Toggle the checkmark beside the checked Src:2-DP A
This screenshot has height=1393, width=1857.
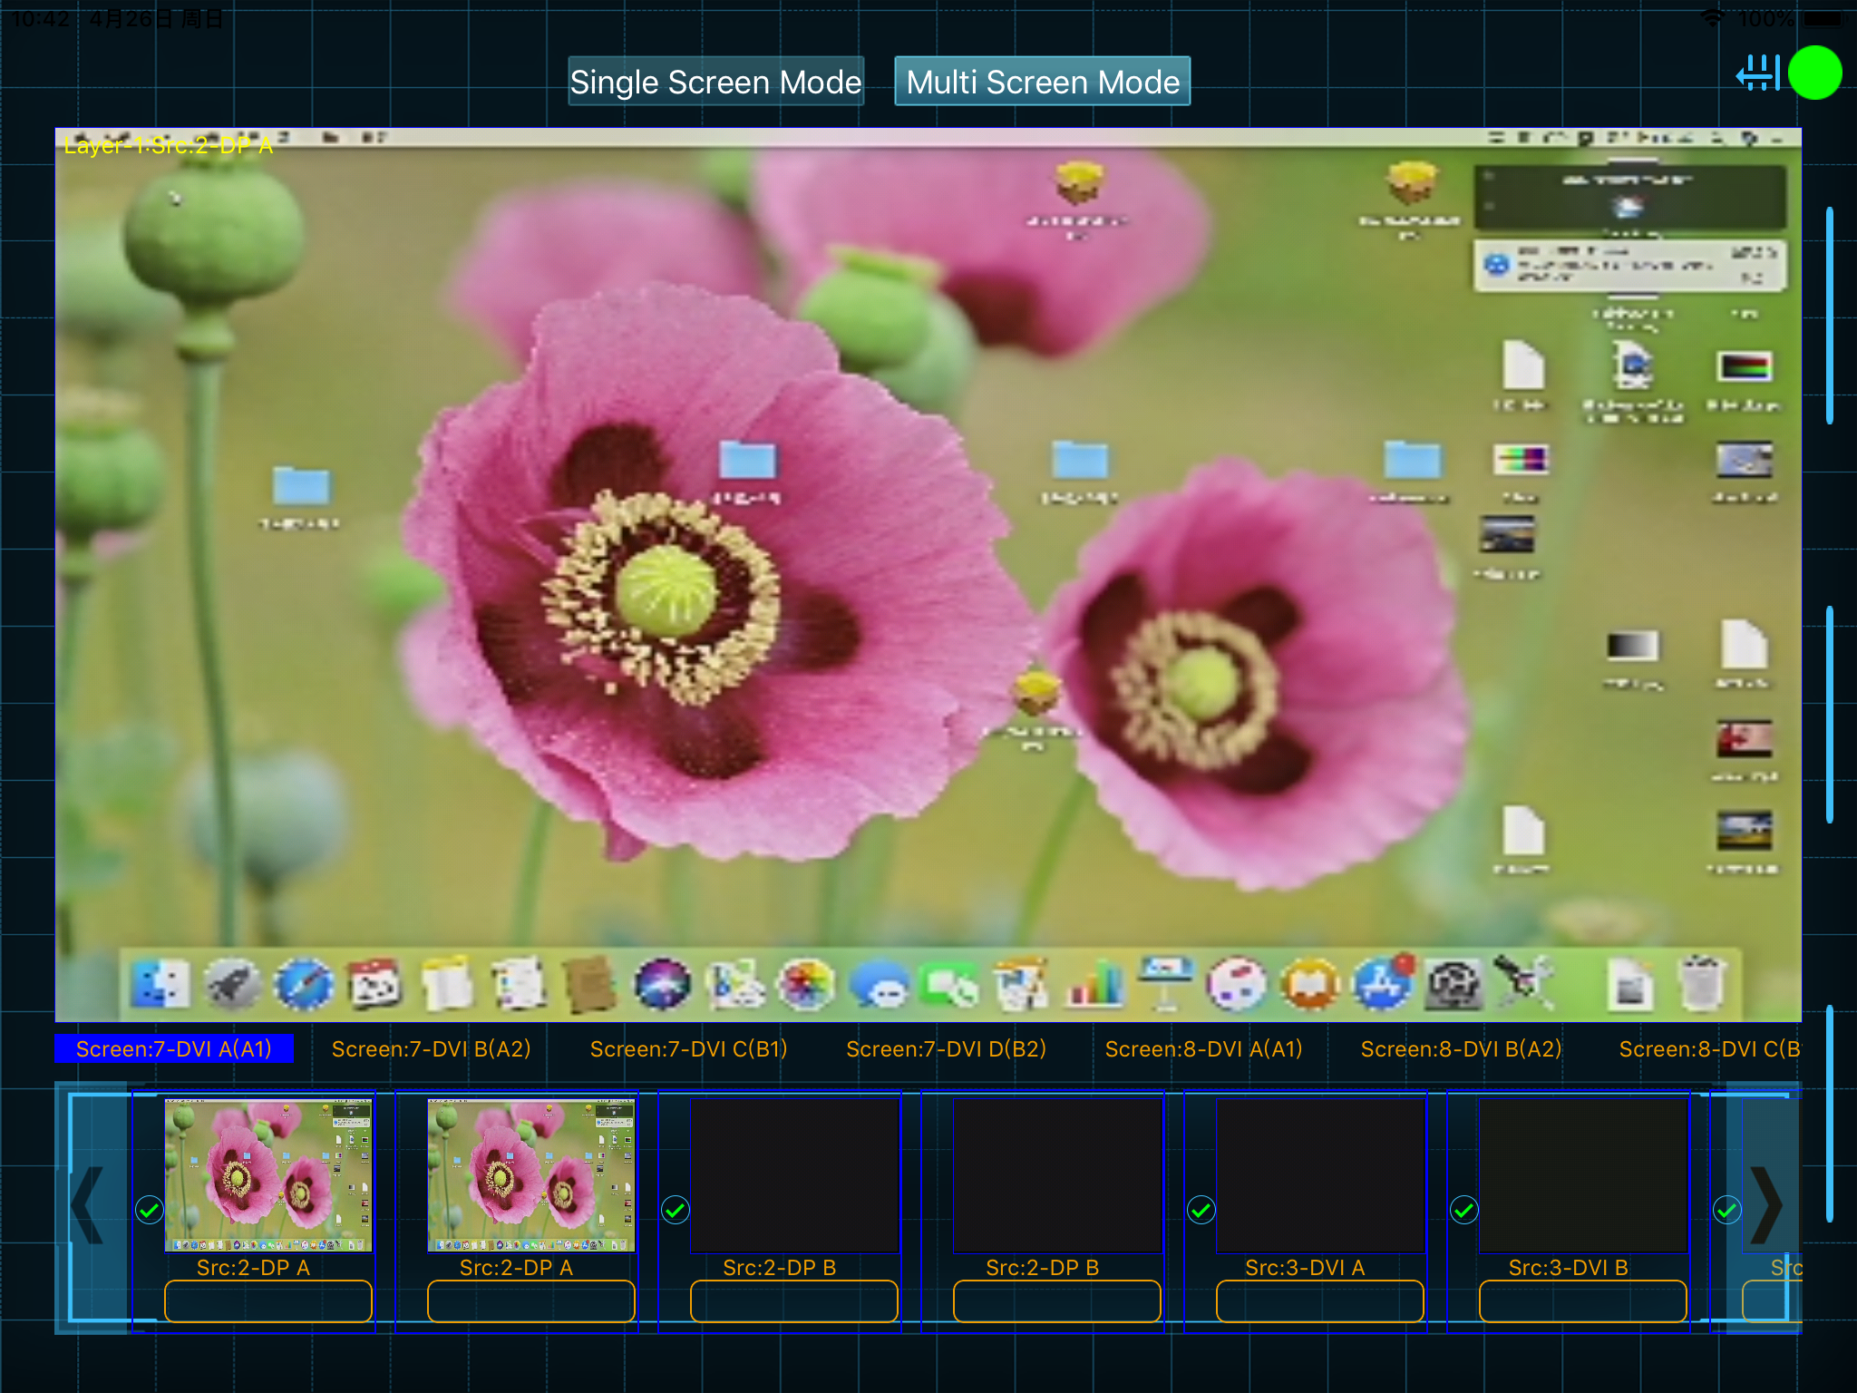[150, 1210]
